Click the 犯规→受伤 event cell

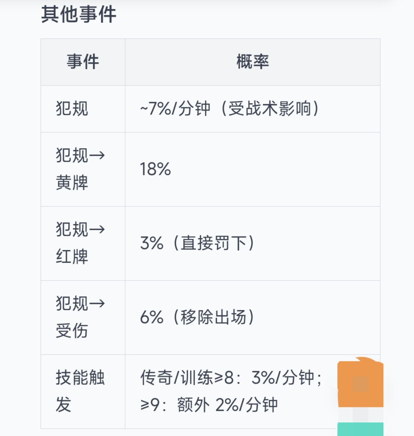coord(83,318)
